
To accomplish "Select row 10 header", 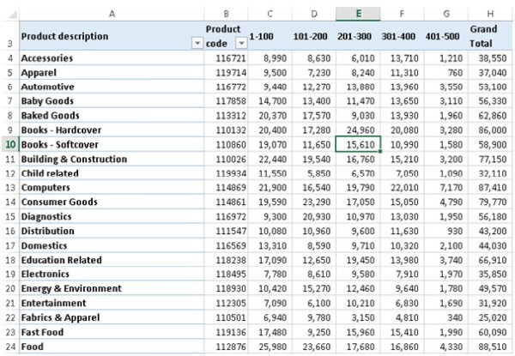I will tap(9, 145).
